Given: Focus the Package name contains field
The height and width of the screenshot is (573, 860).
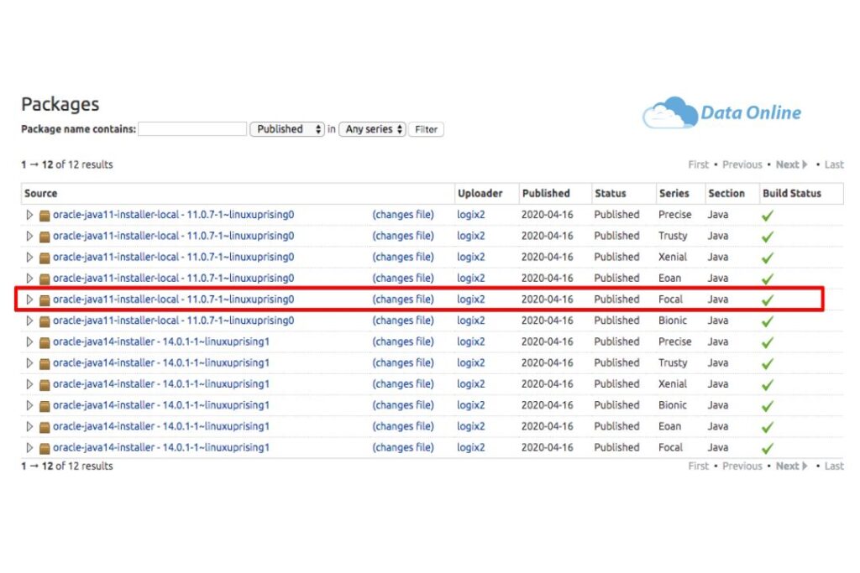Looking at the screenshot, I should (192, 129).
